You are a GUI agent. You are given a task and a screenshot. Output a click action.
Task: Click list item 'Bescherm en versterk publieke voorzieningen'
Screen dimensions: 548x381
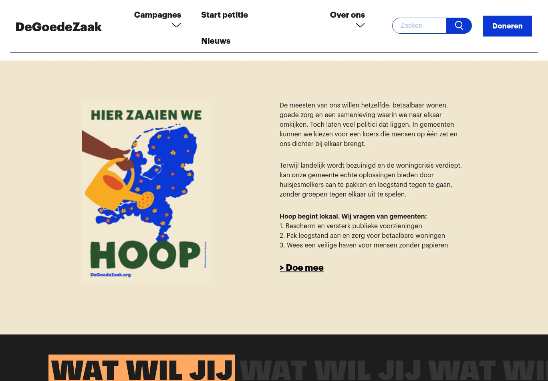(x=351, y=226)
